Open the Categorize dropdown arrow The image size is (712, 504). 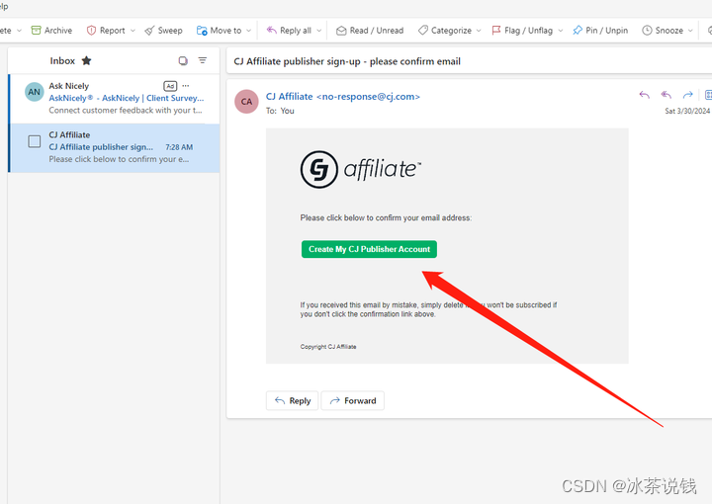479,31
